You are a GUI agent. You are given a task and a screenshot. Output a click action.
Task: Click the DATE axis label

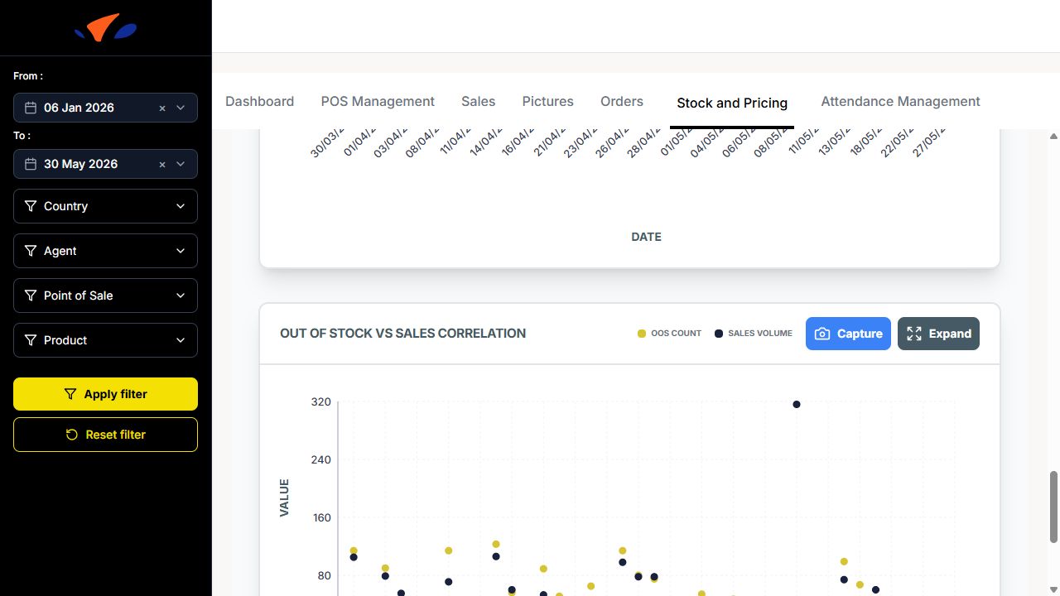[x=646, y=237]
